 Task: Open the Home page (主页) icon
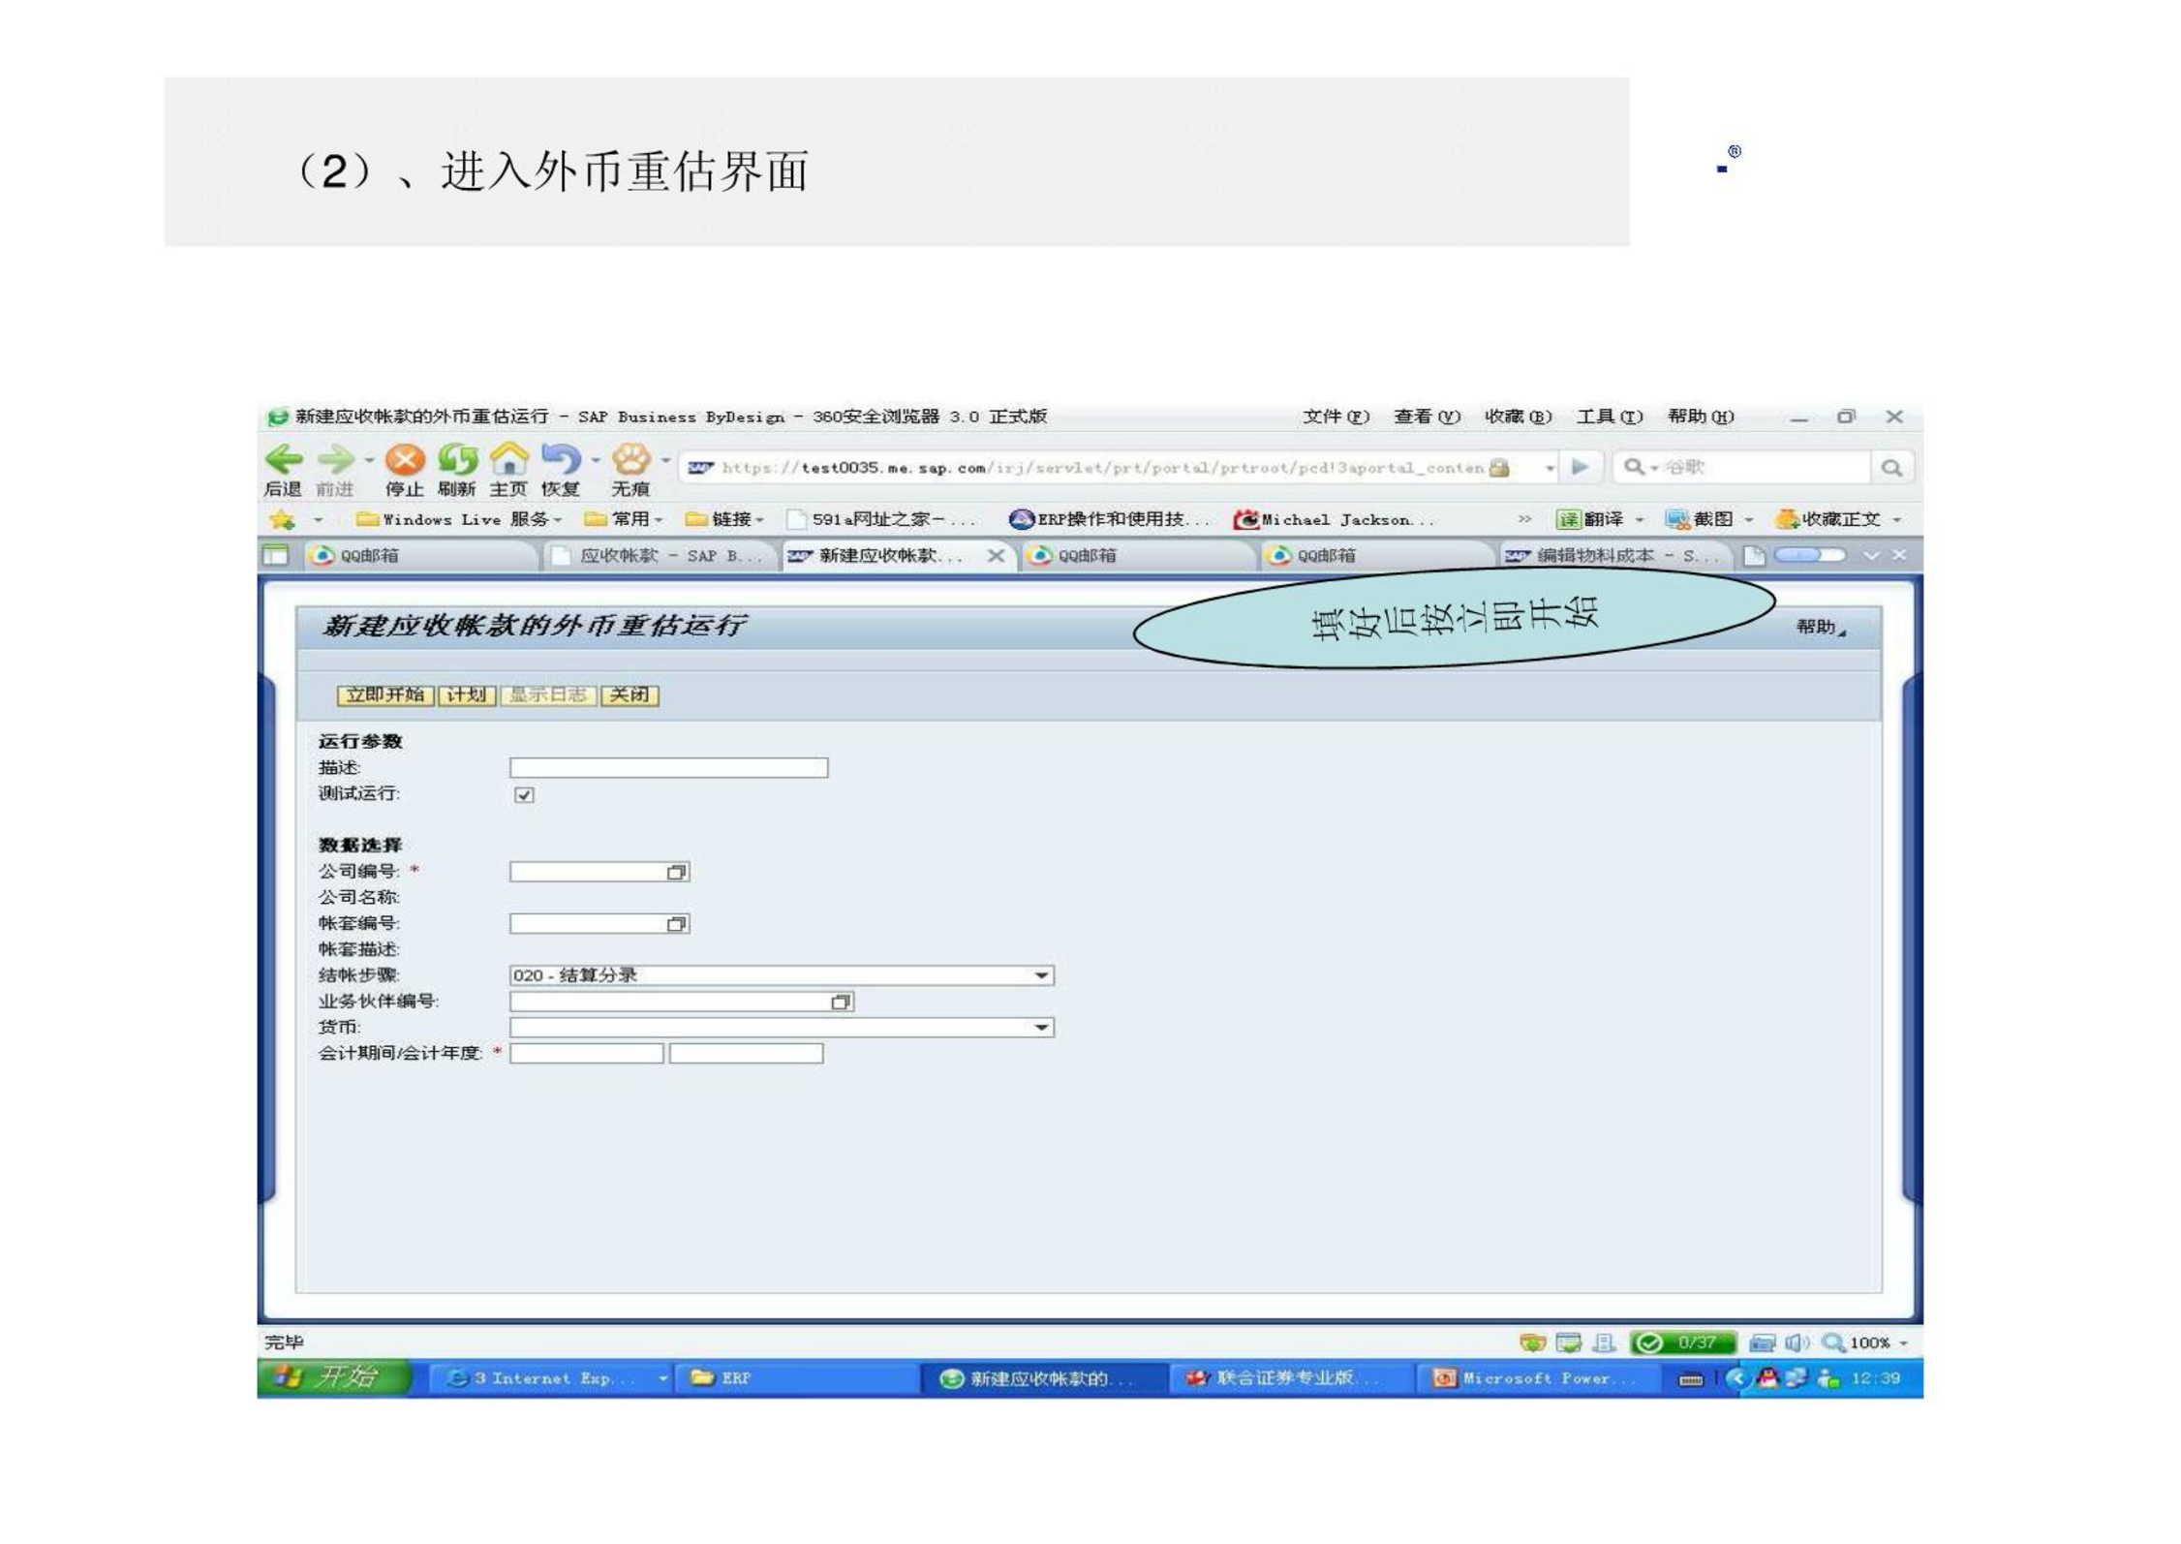pyautogui.click(x=508, y=459)
